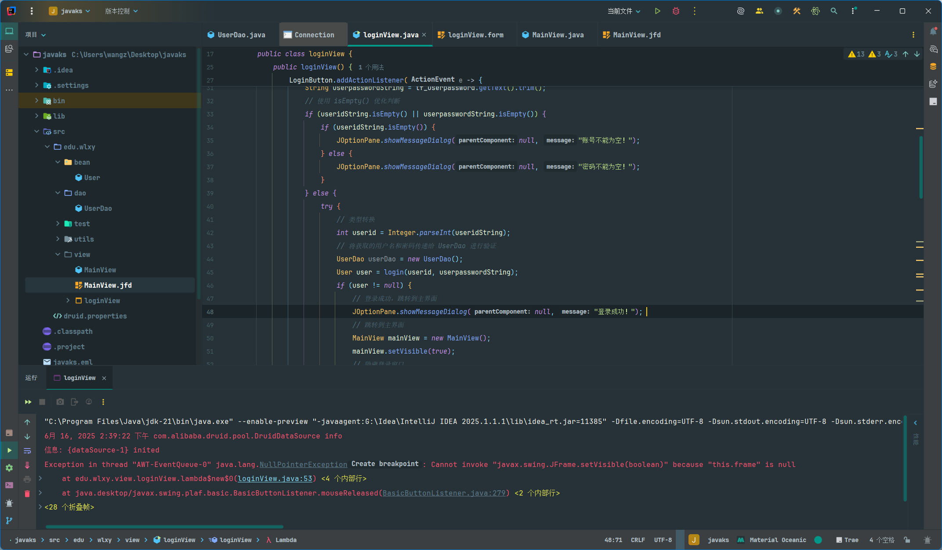942x550 pixels.
Task: Clear console output with trash icon
Action: pyautogui.click(x=27, y=494)
